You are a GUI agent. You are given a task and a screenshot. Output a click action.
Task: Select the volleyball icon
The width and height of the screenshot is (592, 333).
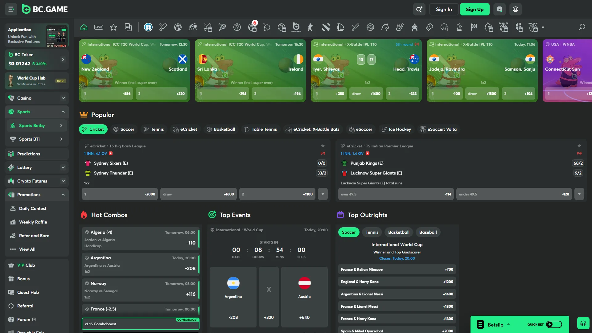pos(370,27)
